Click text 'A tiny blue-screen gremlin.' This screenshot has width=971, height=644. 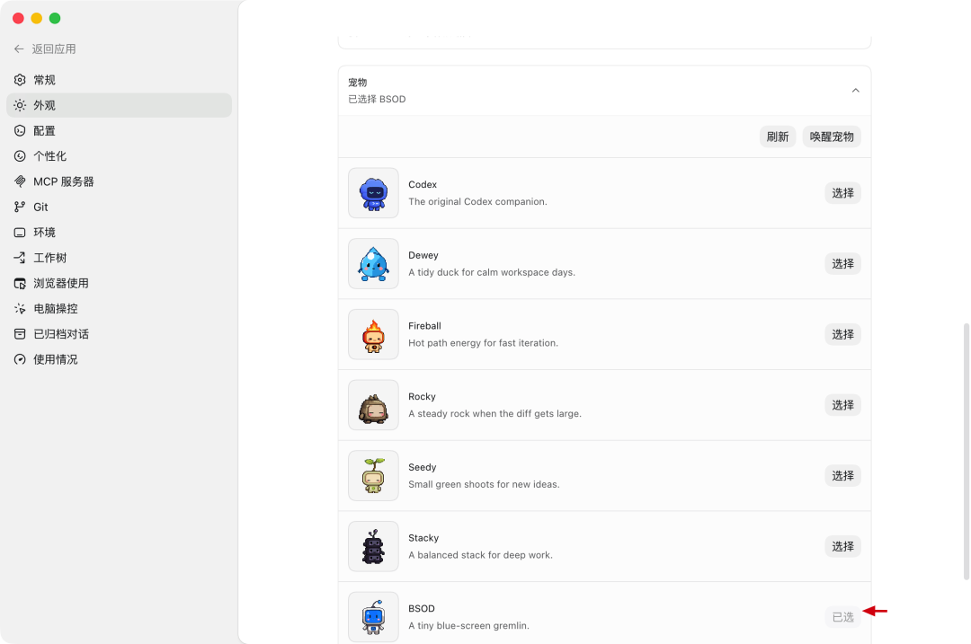click(x=468, y=625)
